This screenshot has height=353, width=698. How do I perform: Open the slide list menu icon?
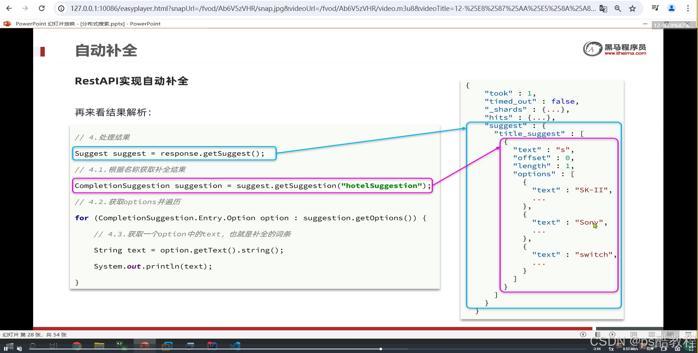(x=598, y=334)
